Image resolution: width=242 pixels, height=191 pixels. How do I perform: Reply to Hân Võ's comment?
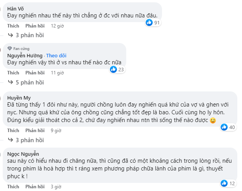[x=35, y=26]
